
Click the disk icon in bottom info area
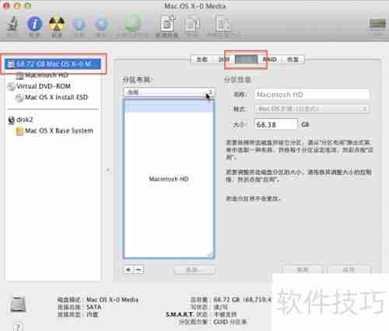(x=18, y=305)
